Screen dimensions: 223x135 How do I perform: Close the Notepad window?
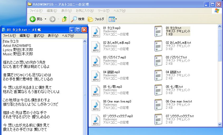[x=84, y=30]
